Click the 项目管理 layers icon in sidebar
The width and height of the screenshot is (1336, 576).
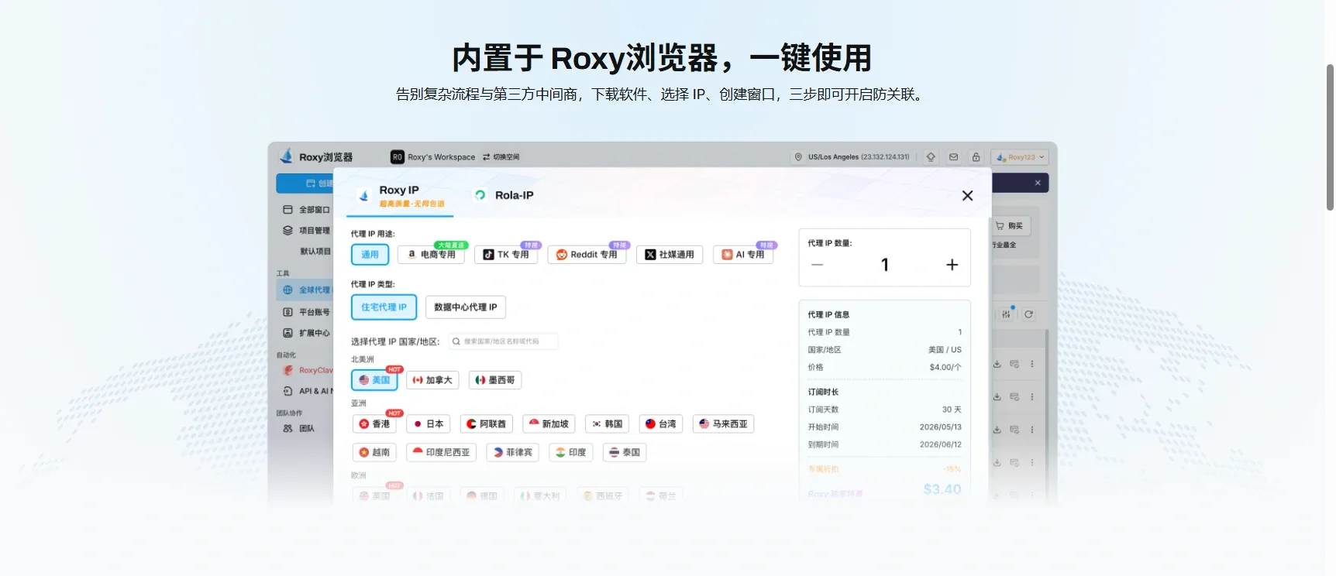(x=288, y=231)
